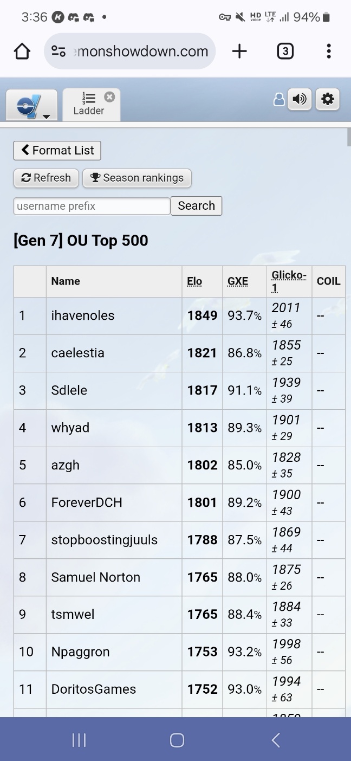Go back to Format List
Image resolution: width=351 pixels, height=761 pixels.
[57, 151]
